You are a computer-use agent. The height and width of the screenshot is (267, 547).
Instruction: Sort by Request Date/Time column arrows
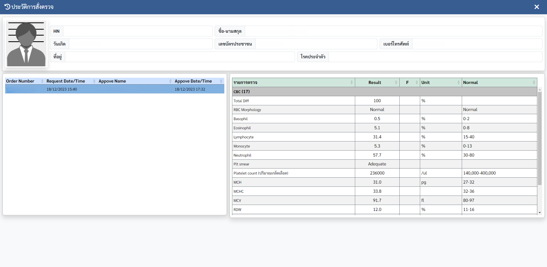(x=94, y=81)
